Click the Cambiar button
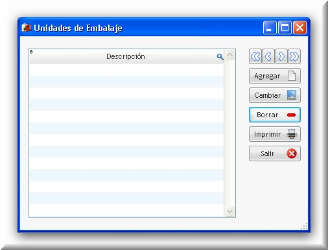Image resolution: width=328 pixels, height=250 pixels. coord(275,95)
